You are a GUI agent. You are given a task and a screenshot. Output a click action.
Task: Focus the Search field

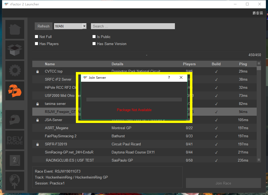tap(133, 26)
